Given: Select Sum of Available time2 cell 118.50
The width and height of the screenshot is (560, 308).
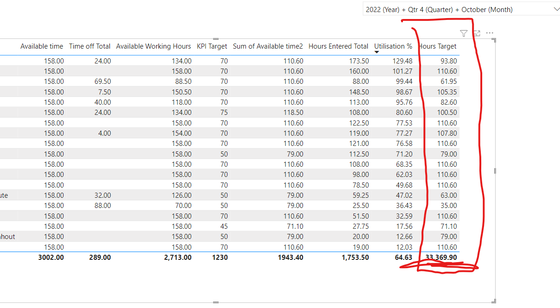Looking at the screenshot, I should pos(293,113).
